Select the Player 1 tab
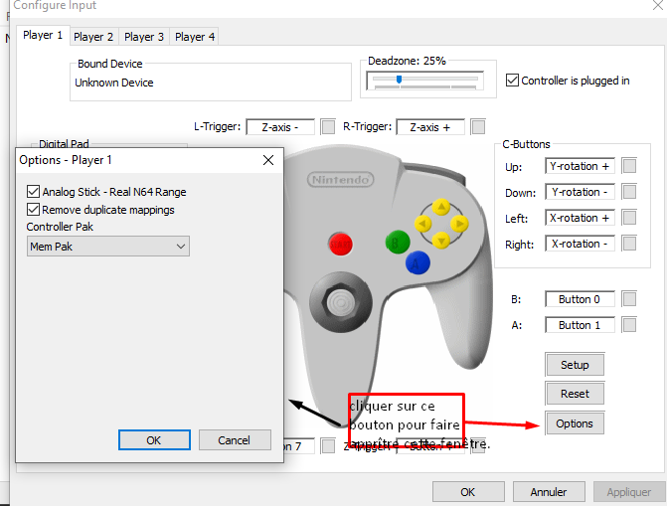The width and height of the screenshot is (667, 506). pos(43,36)
